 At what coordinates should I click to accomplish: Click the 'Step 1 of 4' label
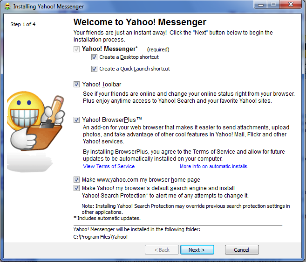[23, 24]
